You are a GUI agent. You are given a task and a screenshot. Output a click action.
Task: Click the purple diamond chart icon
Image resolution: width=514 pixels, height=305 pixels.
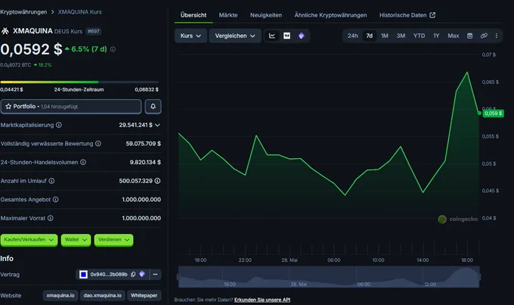[302, 36]
